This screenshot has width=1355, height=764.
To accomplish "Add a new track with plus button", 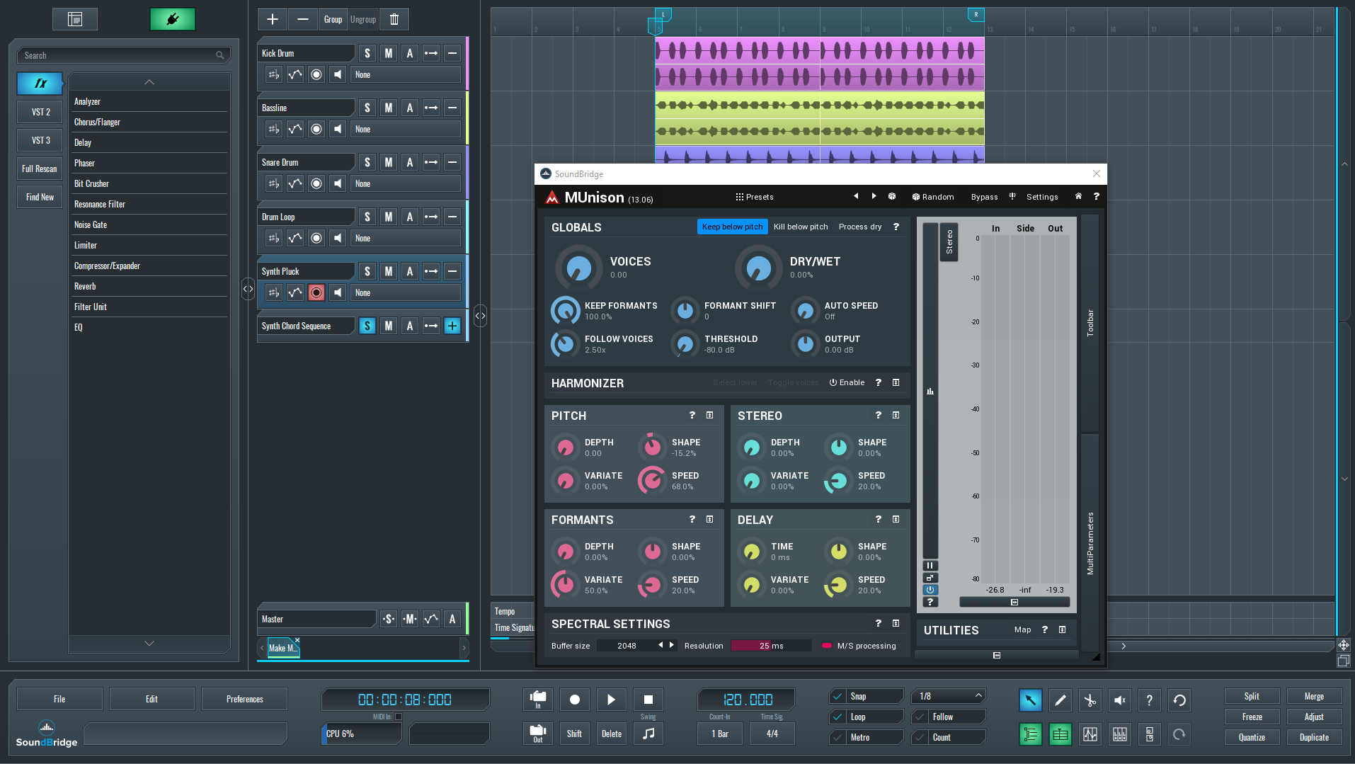I will click(x=273, y=20).
